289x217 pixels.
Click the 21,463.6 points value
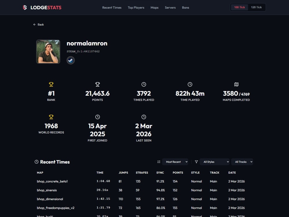(97, 94)
